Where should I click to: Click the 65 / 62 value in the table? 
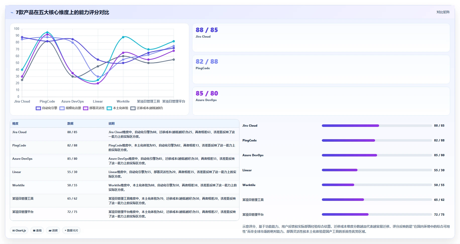pyautogui.click(x=72, y=199)
